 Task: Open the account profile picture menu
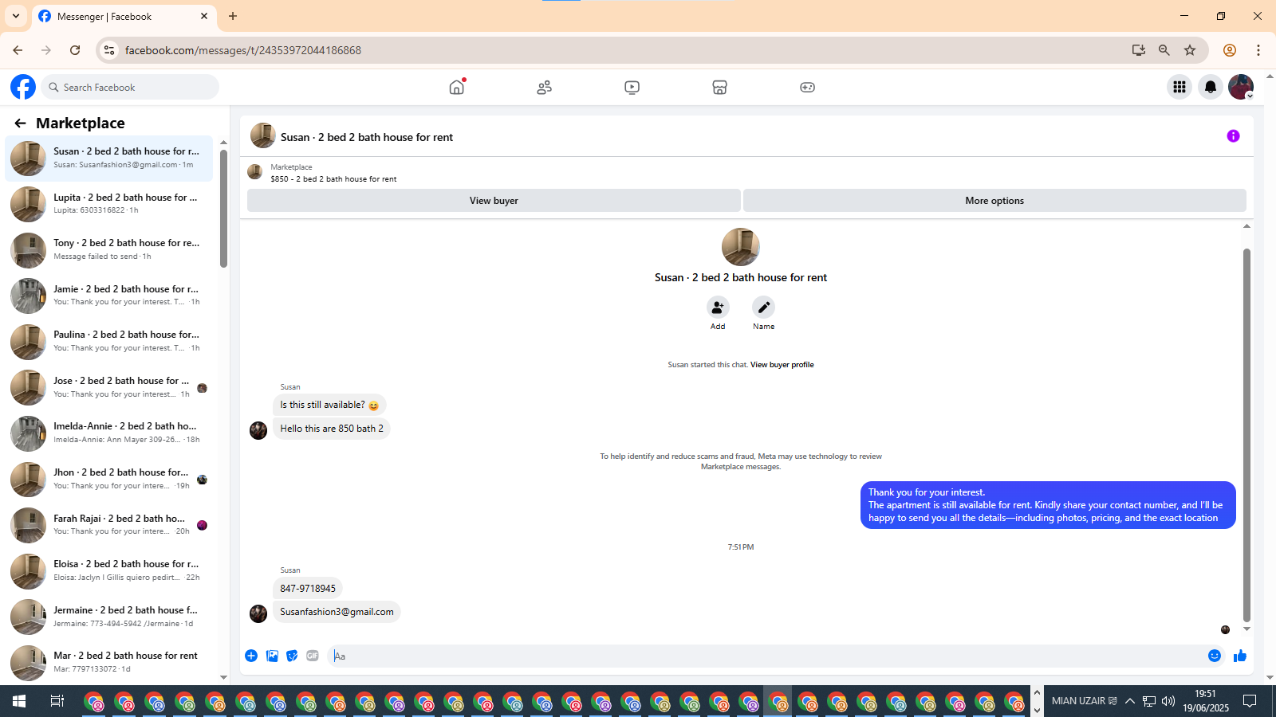tap(1241, 87)
